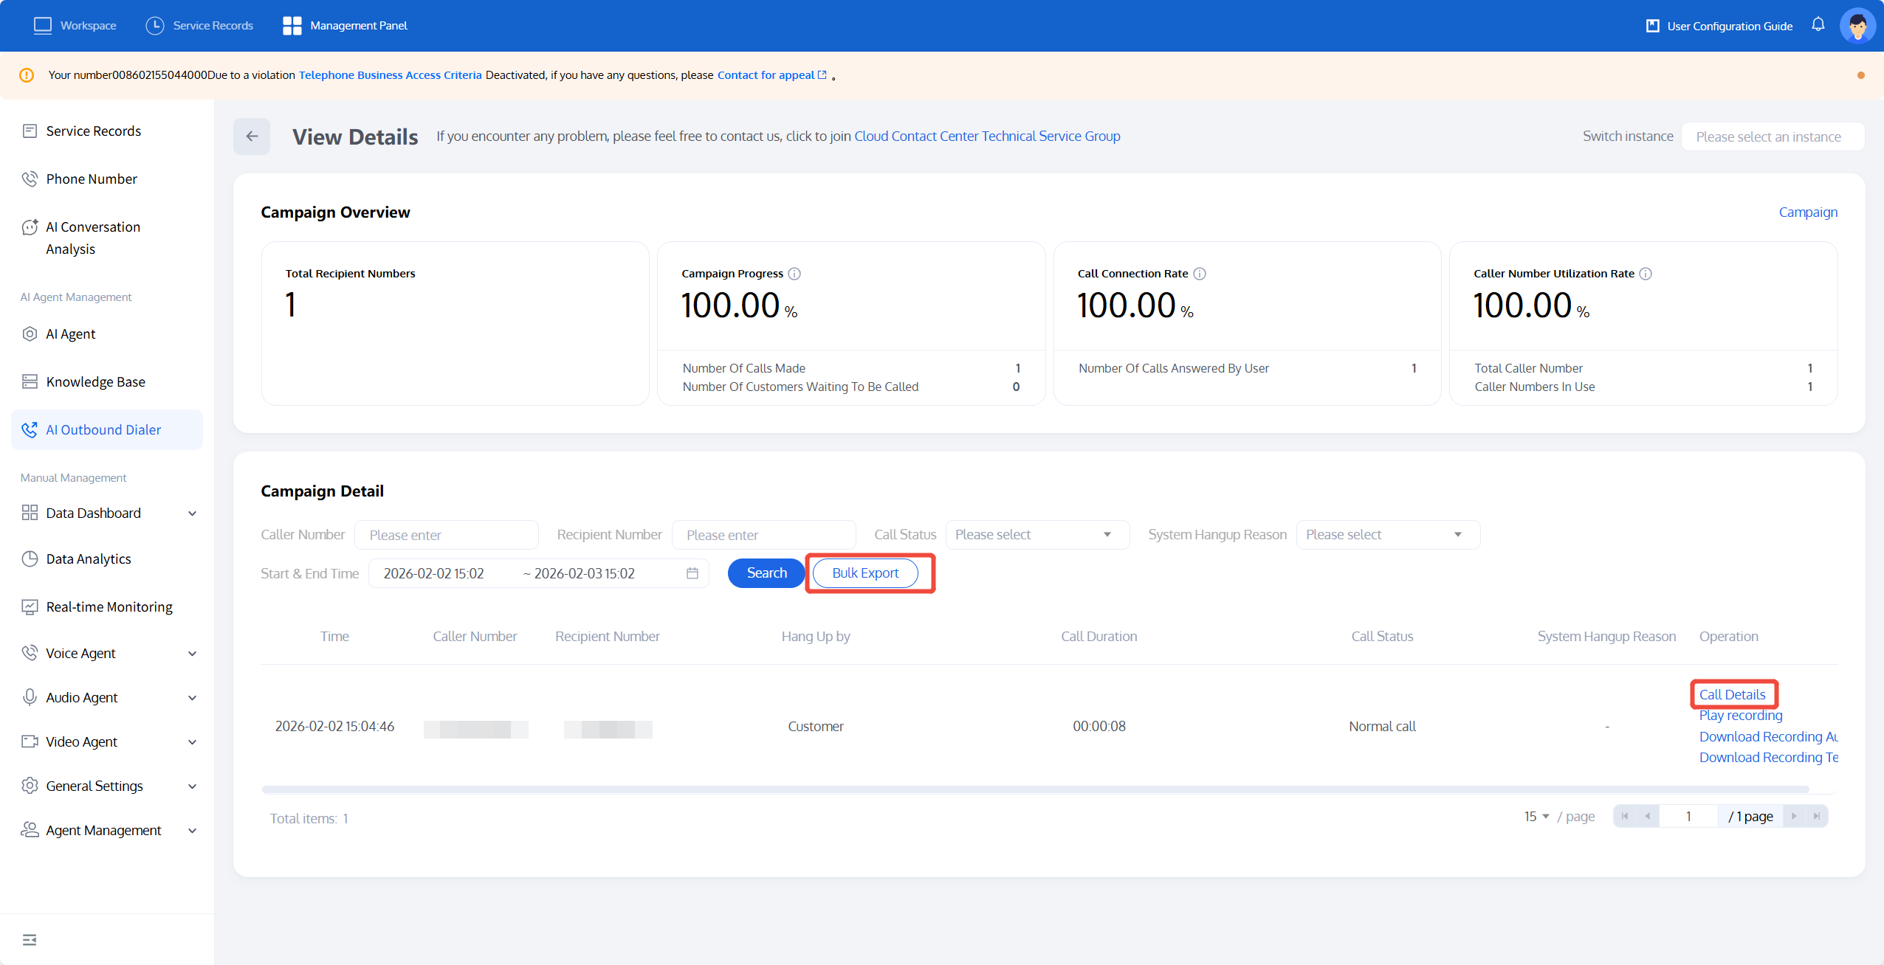Open the Call Status dropdown
Screen dimensions: 1884x965
click(x=1036, y=535)
